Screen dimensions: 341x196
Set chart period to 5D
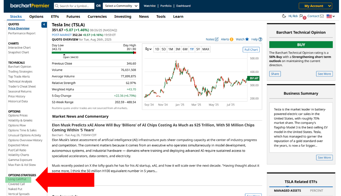pos(164,49)
